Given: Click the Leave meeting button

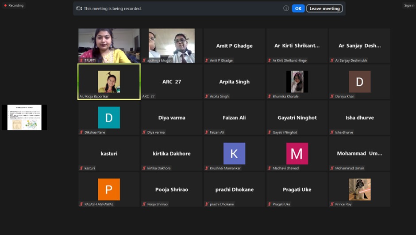Looking at the screenshot, I should [x=324, y=8].
